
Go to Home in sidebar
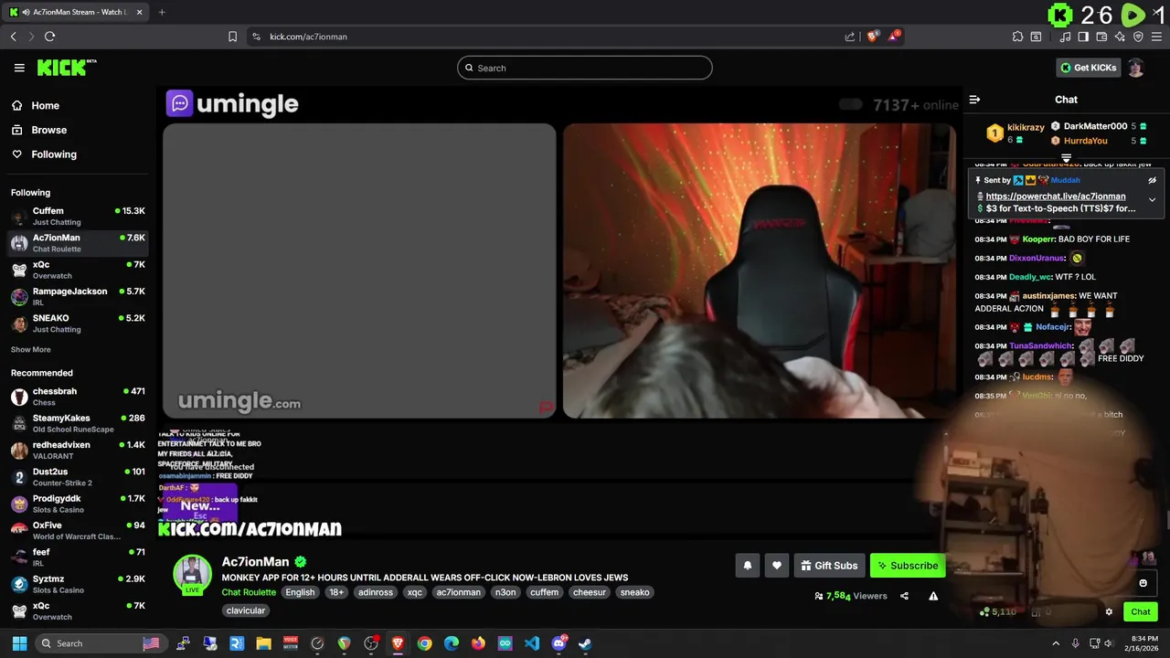[45, 106]
